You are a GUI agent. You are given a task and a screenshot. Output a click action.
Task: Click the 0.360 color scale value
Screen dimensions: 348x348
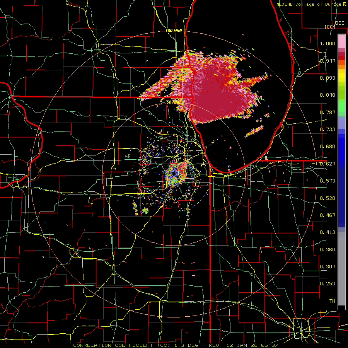328,250
